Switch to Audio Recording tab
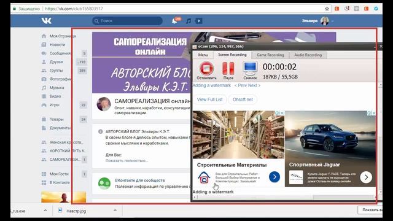 pos(308,55)
